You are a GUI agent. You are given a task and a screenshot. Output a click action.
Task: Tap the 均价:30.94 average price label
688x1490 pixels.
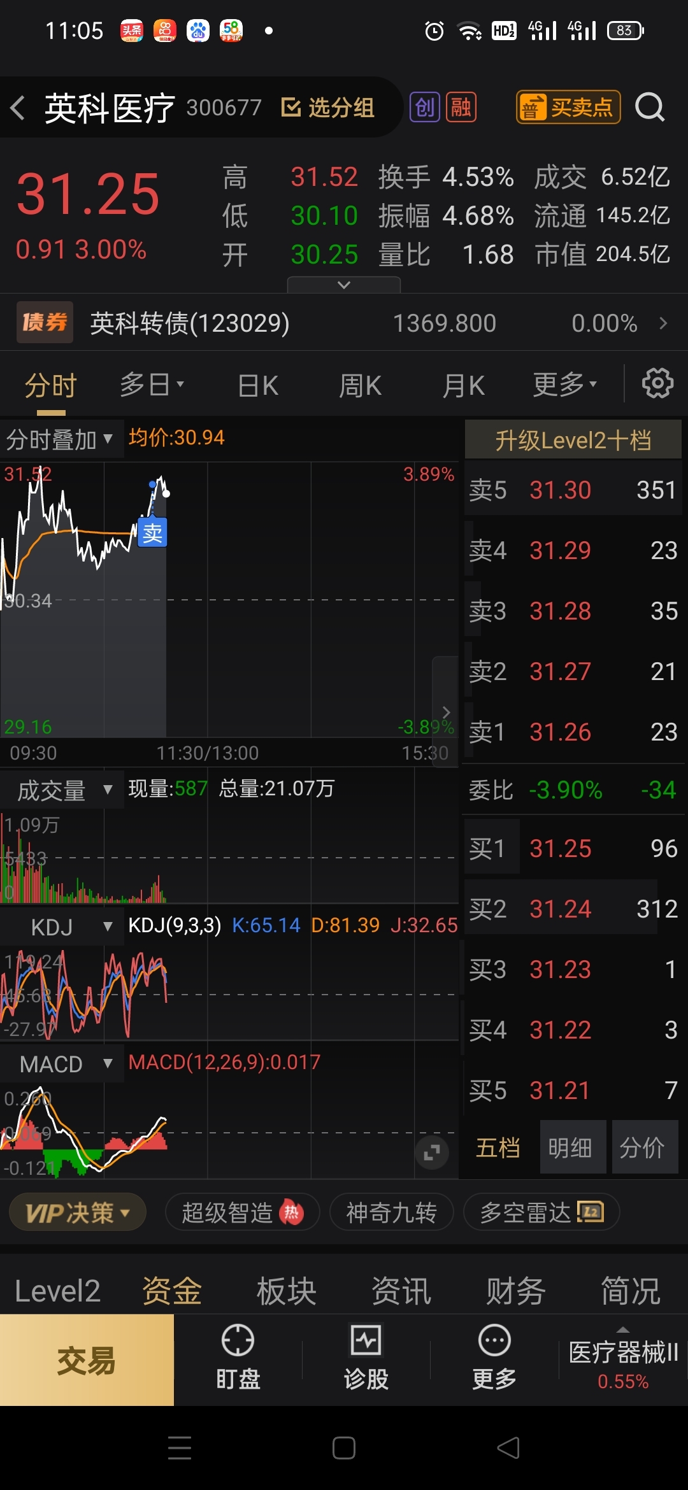click(x=176, y=437)
